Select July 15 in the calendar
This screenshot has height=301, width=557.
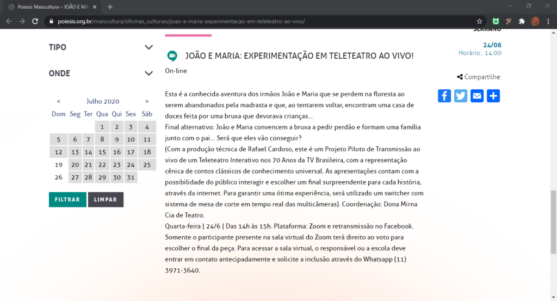click(102, 152)
